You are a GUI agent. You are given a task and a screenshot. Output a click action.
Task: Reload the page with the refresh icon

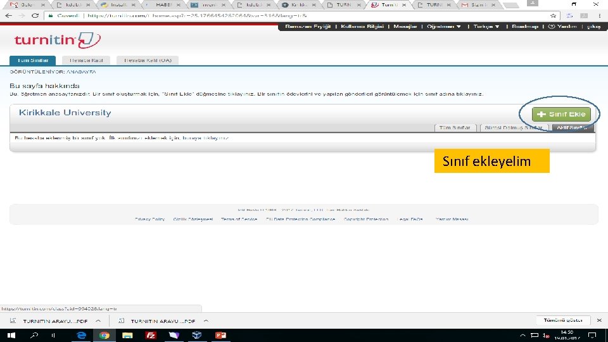click(35, 15)
